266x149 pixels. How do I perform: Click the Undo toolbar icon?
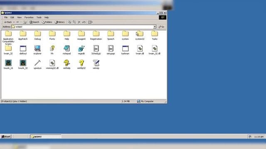pos(84,22)
